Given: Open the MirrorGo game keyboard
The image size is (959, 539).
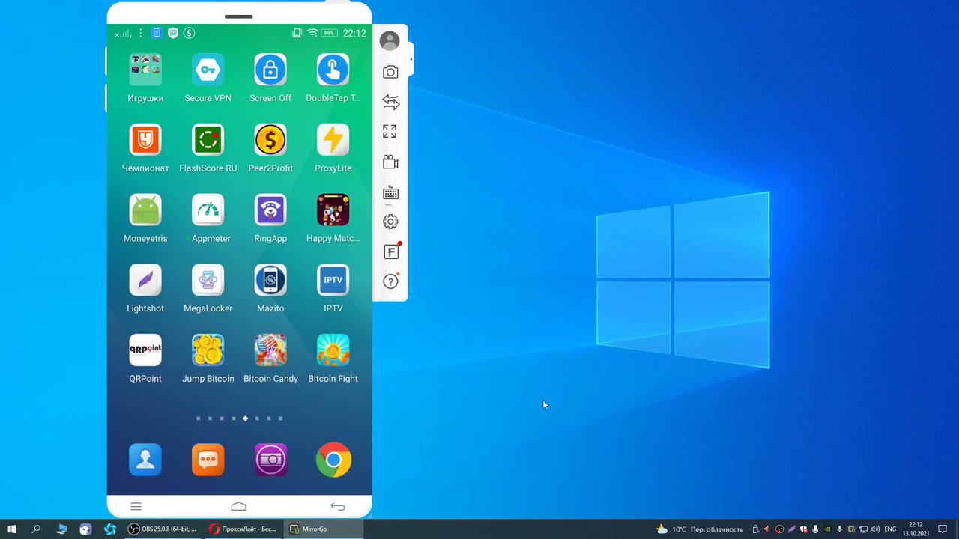Looking at the screenshot, I should [x=390, y=192].
